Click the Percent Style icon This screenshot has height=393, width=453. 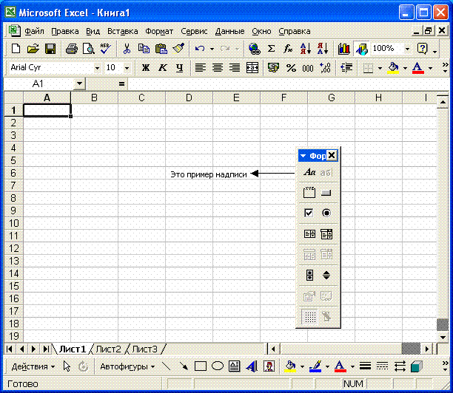(291, 68)
